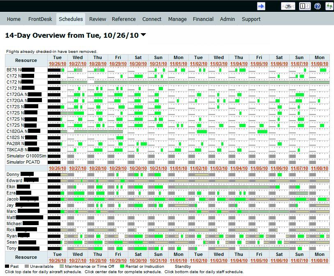Open the Support menu
The height and width of the screenshot is (276, 334).
[x=251, y=19]
